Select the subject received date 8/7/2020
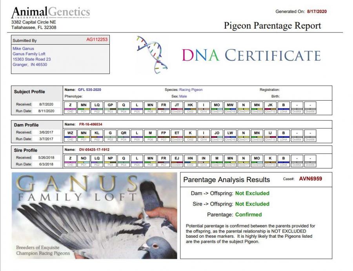Image resolution: width=353 pixels, height=271 pixels. click(x=46, y=104)
